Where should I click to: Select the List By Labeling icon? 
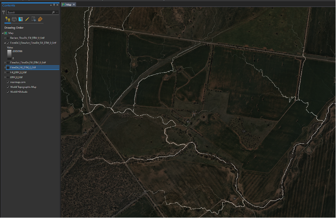pyautogui.click(x=39, y=19)
